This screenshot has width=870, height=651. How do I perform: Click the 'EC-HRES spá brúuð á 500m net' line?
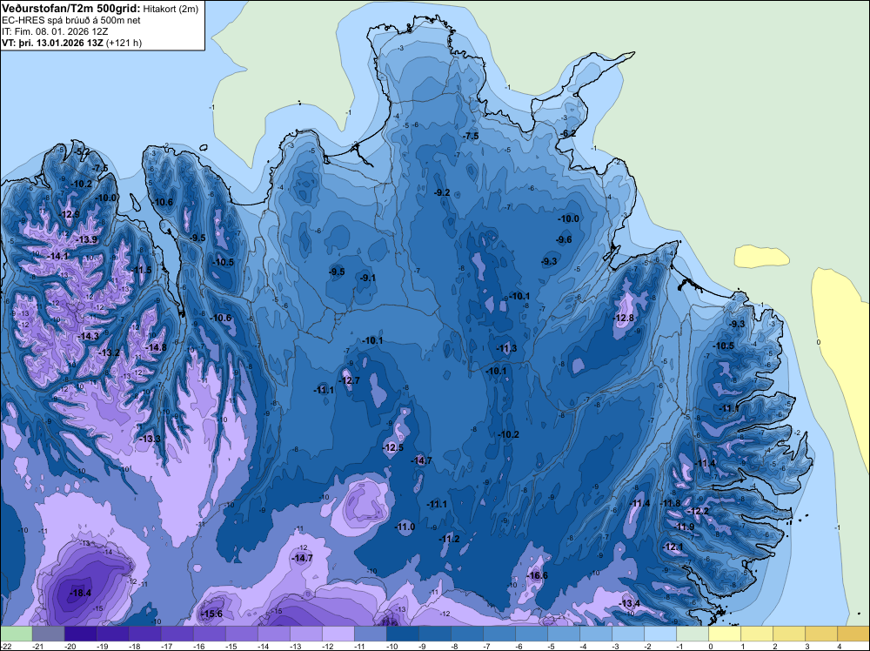(x=70, y=20)
